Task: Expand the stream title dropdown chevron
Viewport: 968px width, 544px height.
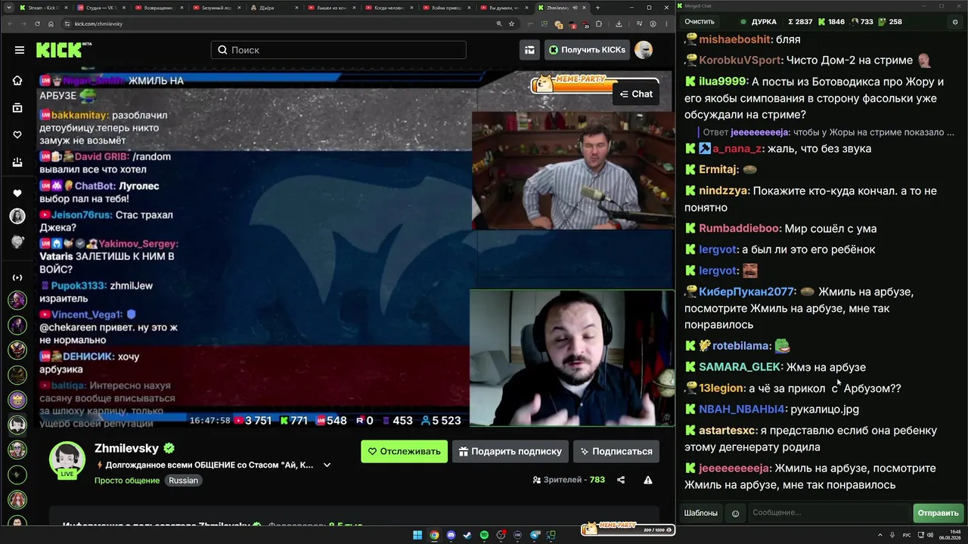Action: [327, 465]
